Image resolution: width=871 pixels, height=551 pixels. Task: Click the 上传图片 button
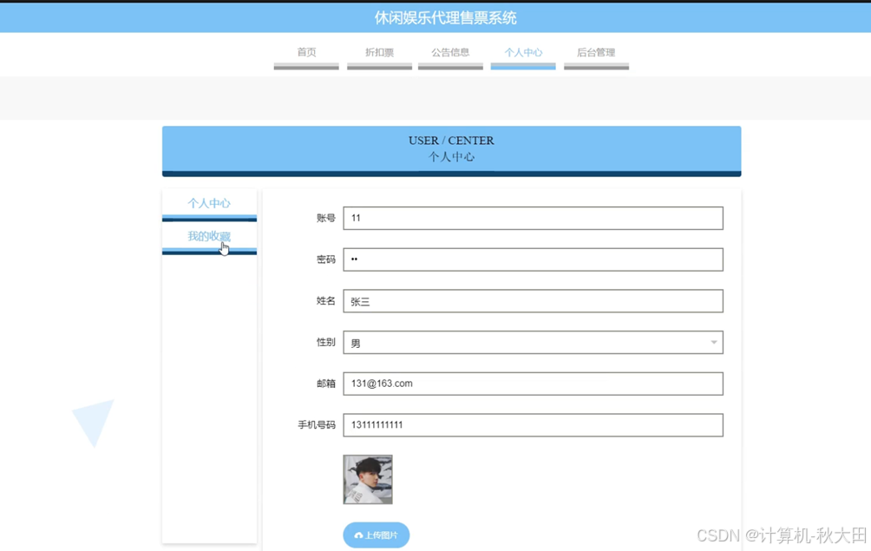(376, 535)
